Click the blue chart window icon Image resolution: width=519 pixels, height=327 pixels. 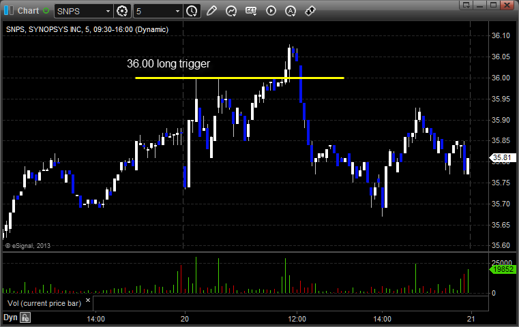[x=9, y=11]
